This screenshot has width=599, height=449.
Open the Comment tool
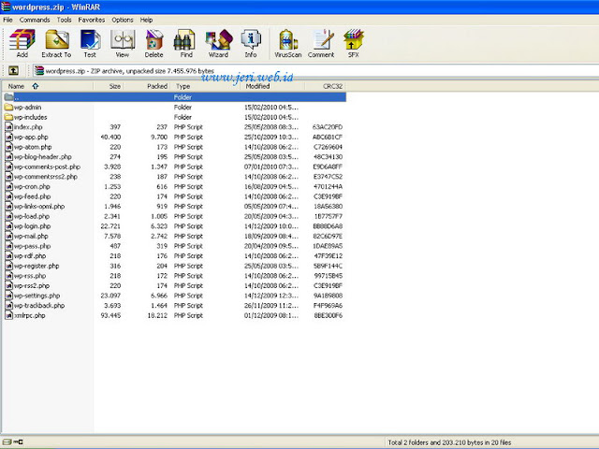[x=321, y=42]
